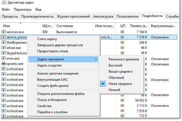This screenshot has height=121, width=182.
Task: Set priority to 'Реального времени'
Action: click(x=123, y=59)
